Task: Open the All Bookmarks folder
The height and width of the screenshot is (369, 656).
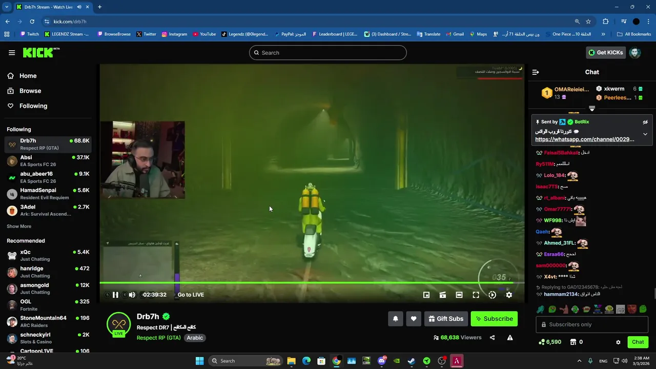Action: [x=634, y=34]
